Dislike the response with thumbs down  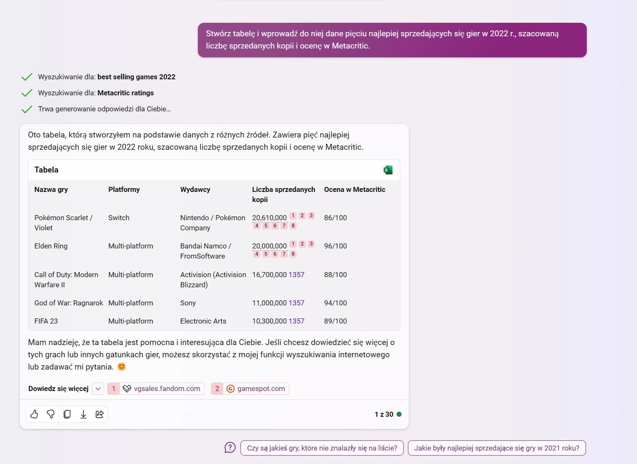51,414
